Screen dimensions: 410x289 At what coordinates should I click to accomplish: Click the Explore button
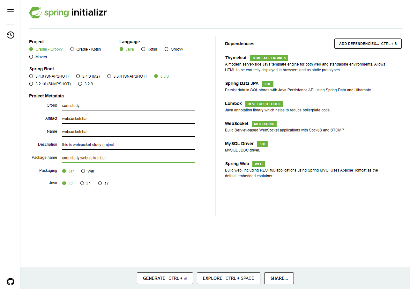[228, 278]
